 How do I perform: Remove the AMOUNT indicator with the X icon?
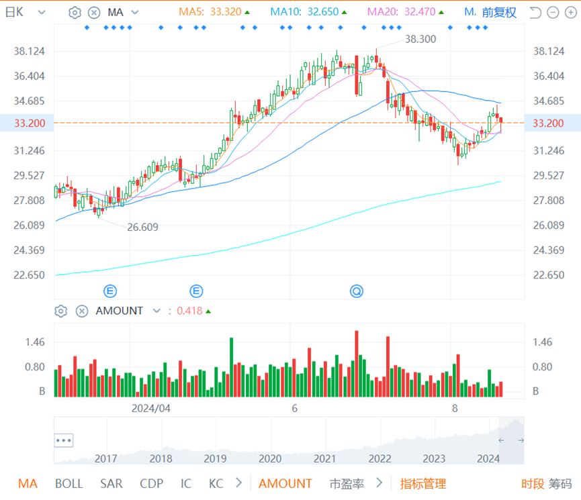pos(82,311)
